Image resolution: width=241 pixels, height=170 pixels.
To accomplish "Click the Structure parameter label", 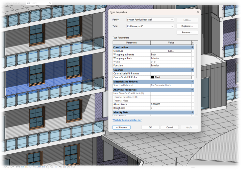I will (118, 51).
